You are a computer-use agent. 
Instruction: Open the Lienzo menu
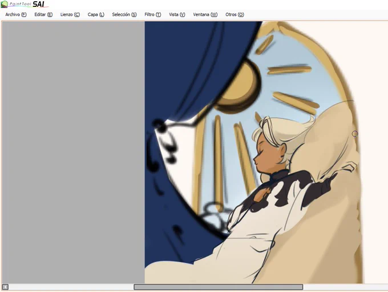click(x=70, y=15)
